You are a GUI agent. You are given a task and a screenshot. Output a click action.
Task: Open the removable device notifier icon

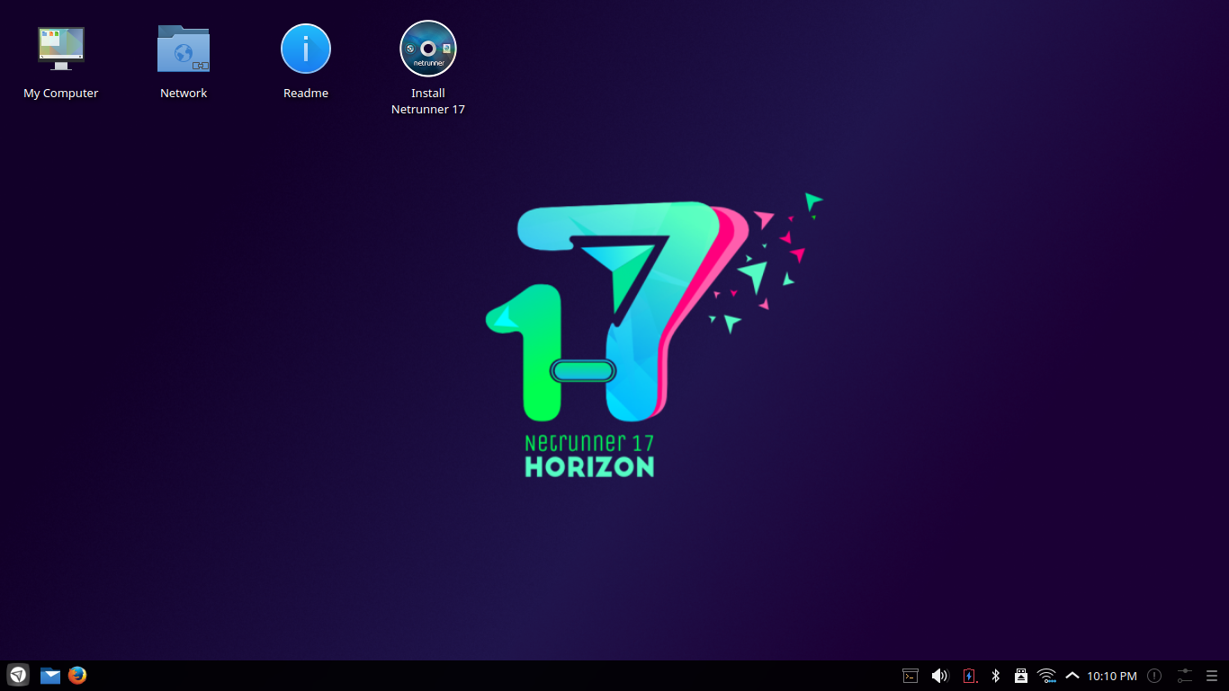1021,676
